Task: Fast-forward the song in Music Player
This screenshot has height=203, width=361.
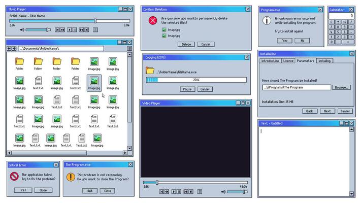Action: point(82,30)
